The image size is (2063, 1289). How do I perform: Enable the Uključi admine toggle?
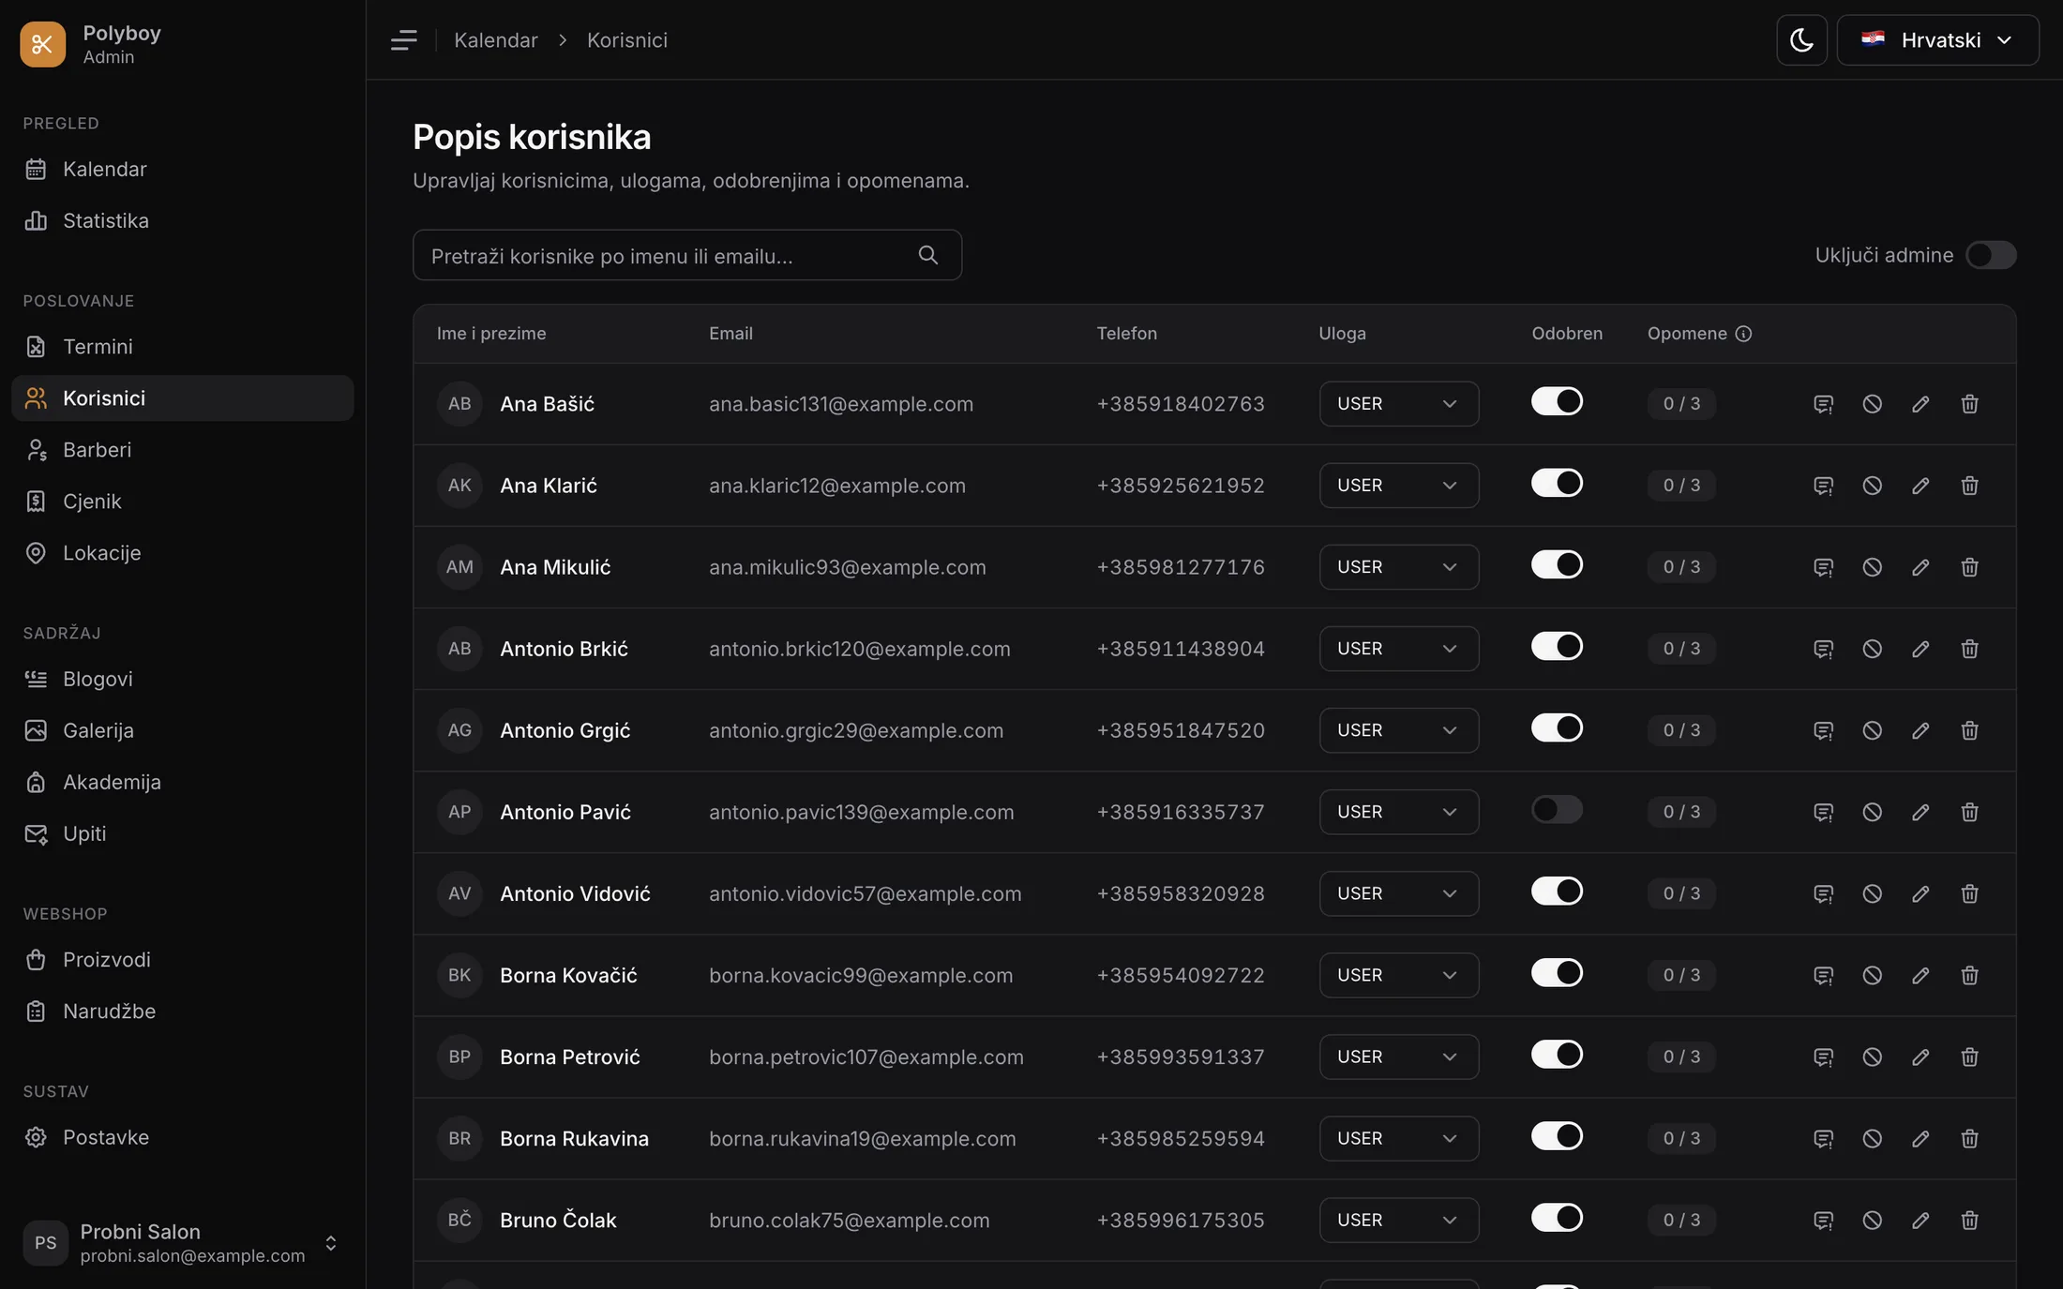tap(1991, 255)
